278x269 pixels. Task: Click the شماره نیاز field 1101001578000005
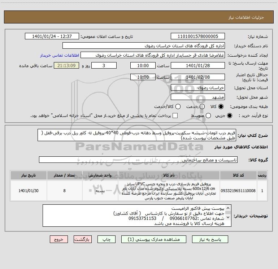(198, 36)
